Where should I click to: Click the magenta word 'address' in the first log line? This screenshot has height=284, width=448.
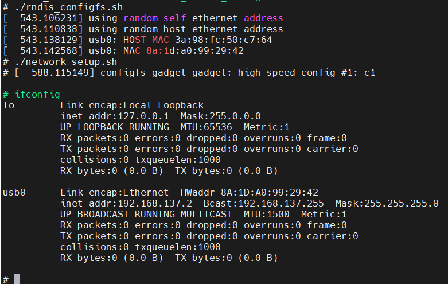263,18
